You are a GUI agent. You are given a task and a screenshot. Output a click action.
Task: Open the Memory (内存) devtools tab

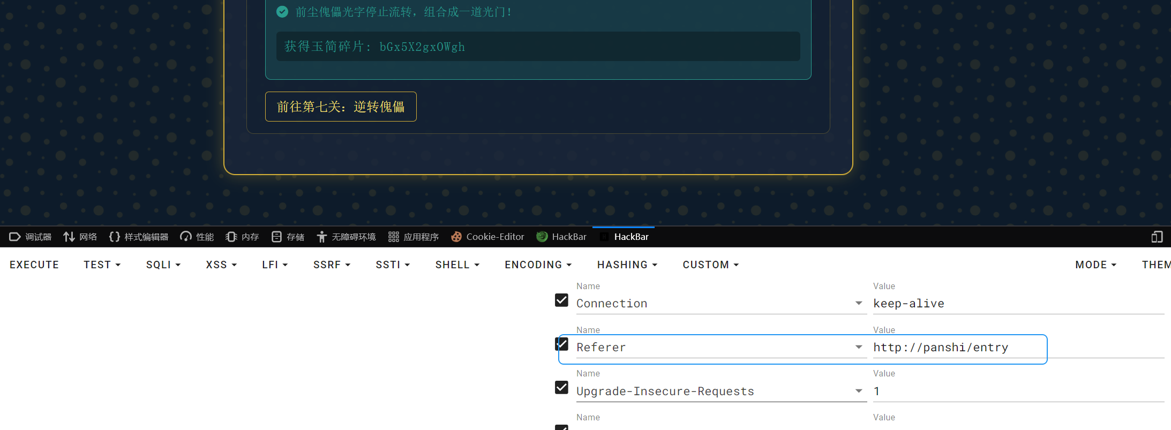(242, 237)
